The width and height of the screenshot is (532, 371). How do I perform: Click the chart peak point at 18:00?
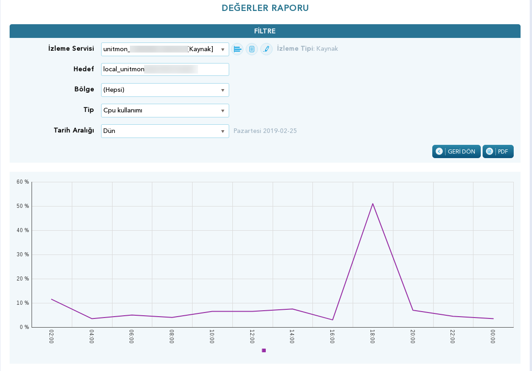click(372, 204)
